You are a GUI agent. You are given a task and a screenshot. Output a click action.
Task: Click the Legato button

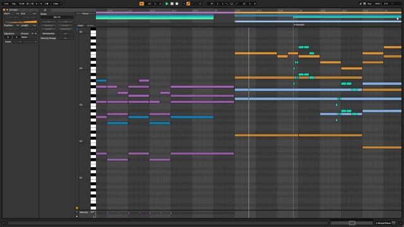49,29
